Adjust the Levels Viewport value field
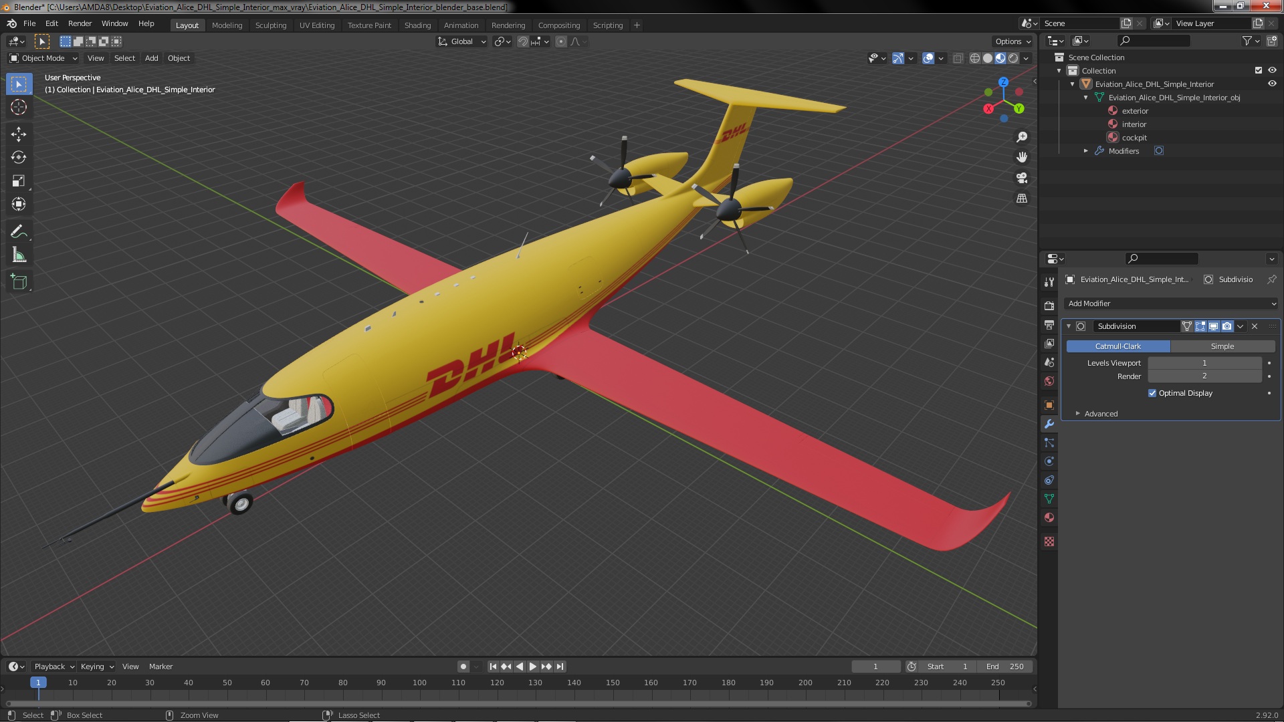The width and height of the screenshot is (1284, 722). pos(1204,363)
